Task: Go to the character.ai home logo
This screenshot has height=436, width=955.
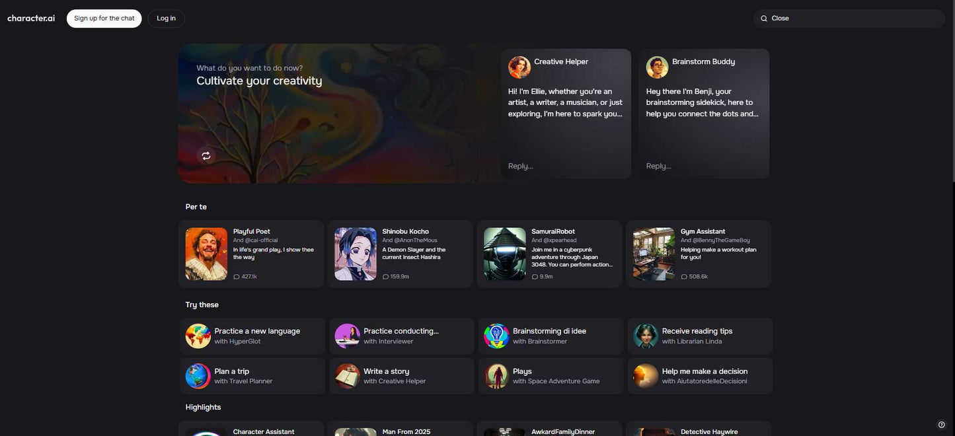Action: pos(31,18)
